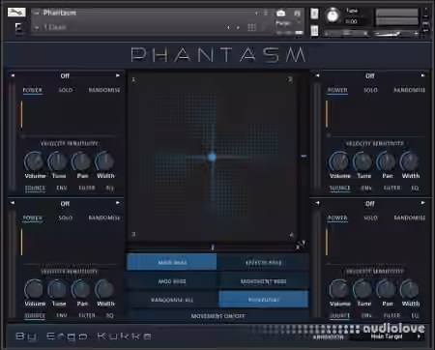The height and width of the screenshot is (350, 435).
Task: Switch bottom-left layer to the EQ tab
Action: [x=110, y=315]
